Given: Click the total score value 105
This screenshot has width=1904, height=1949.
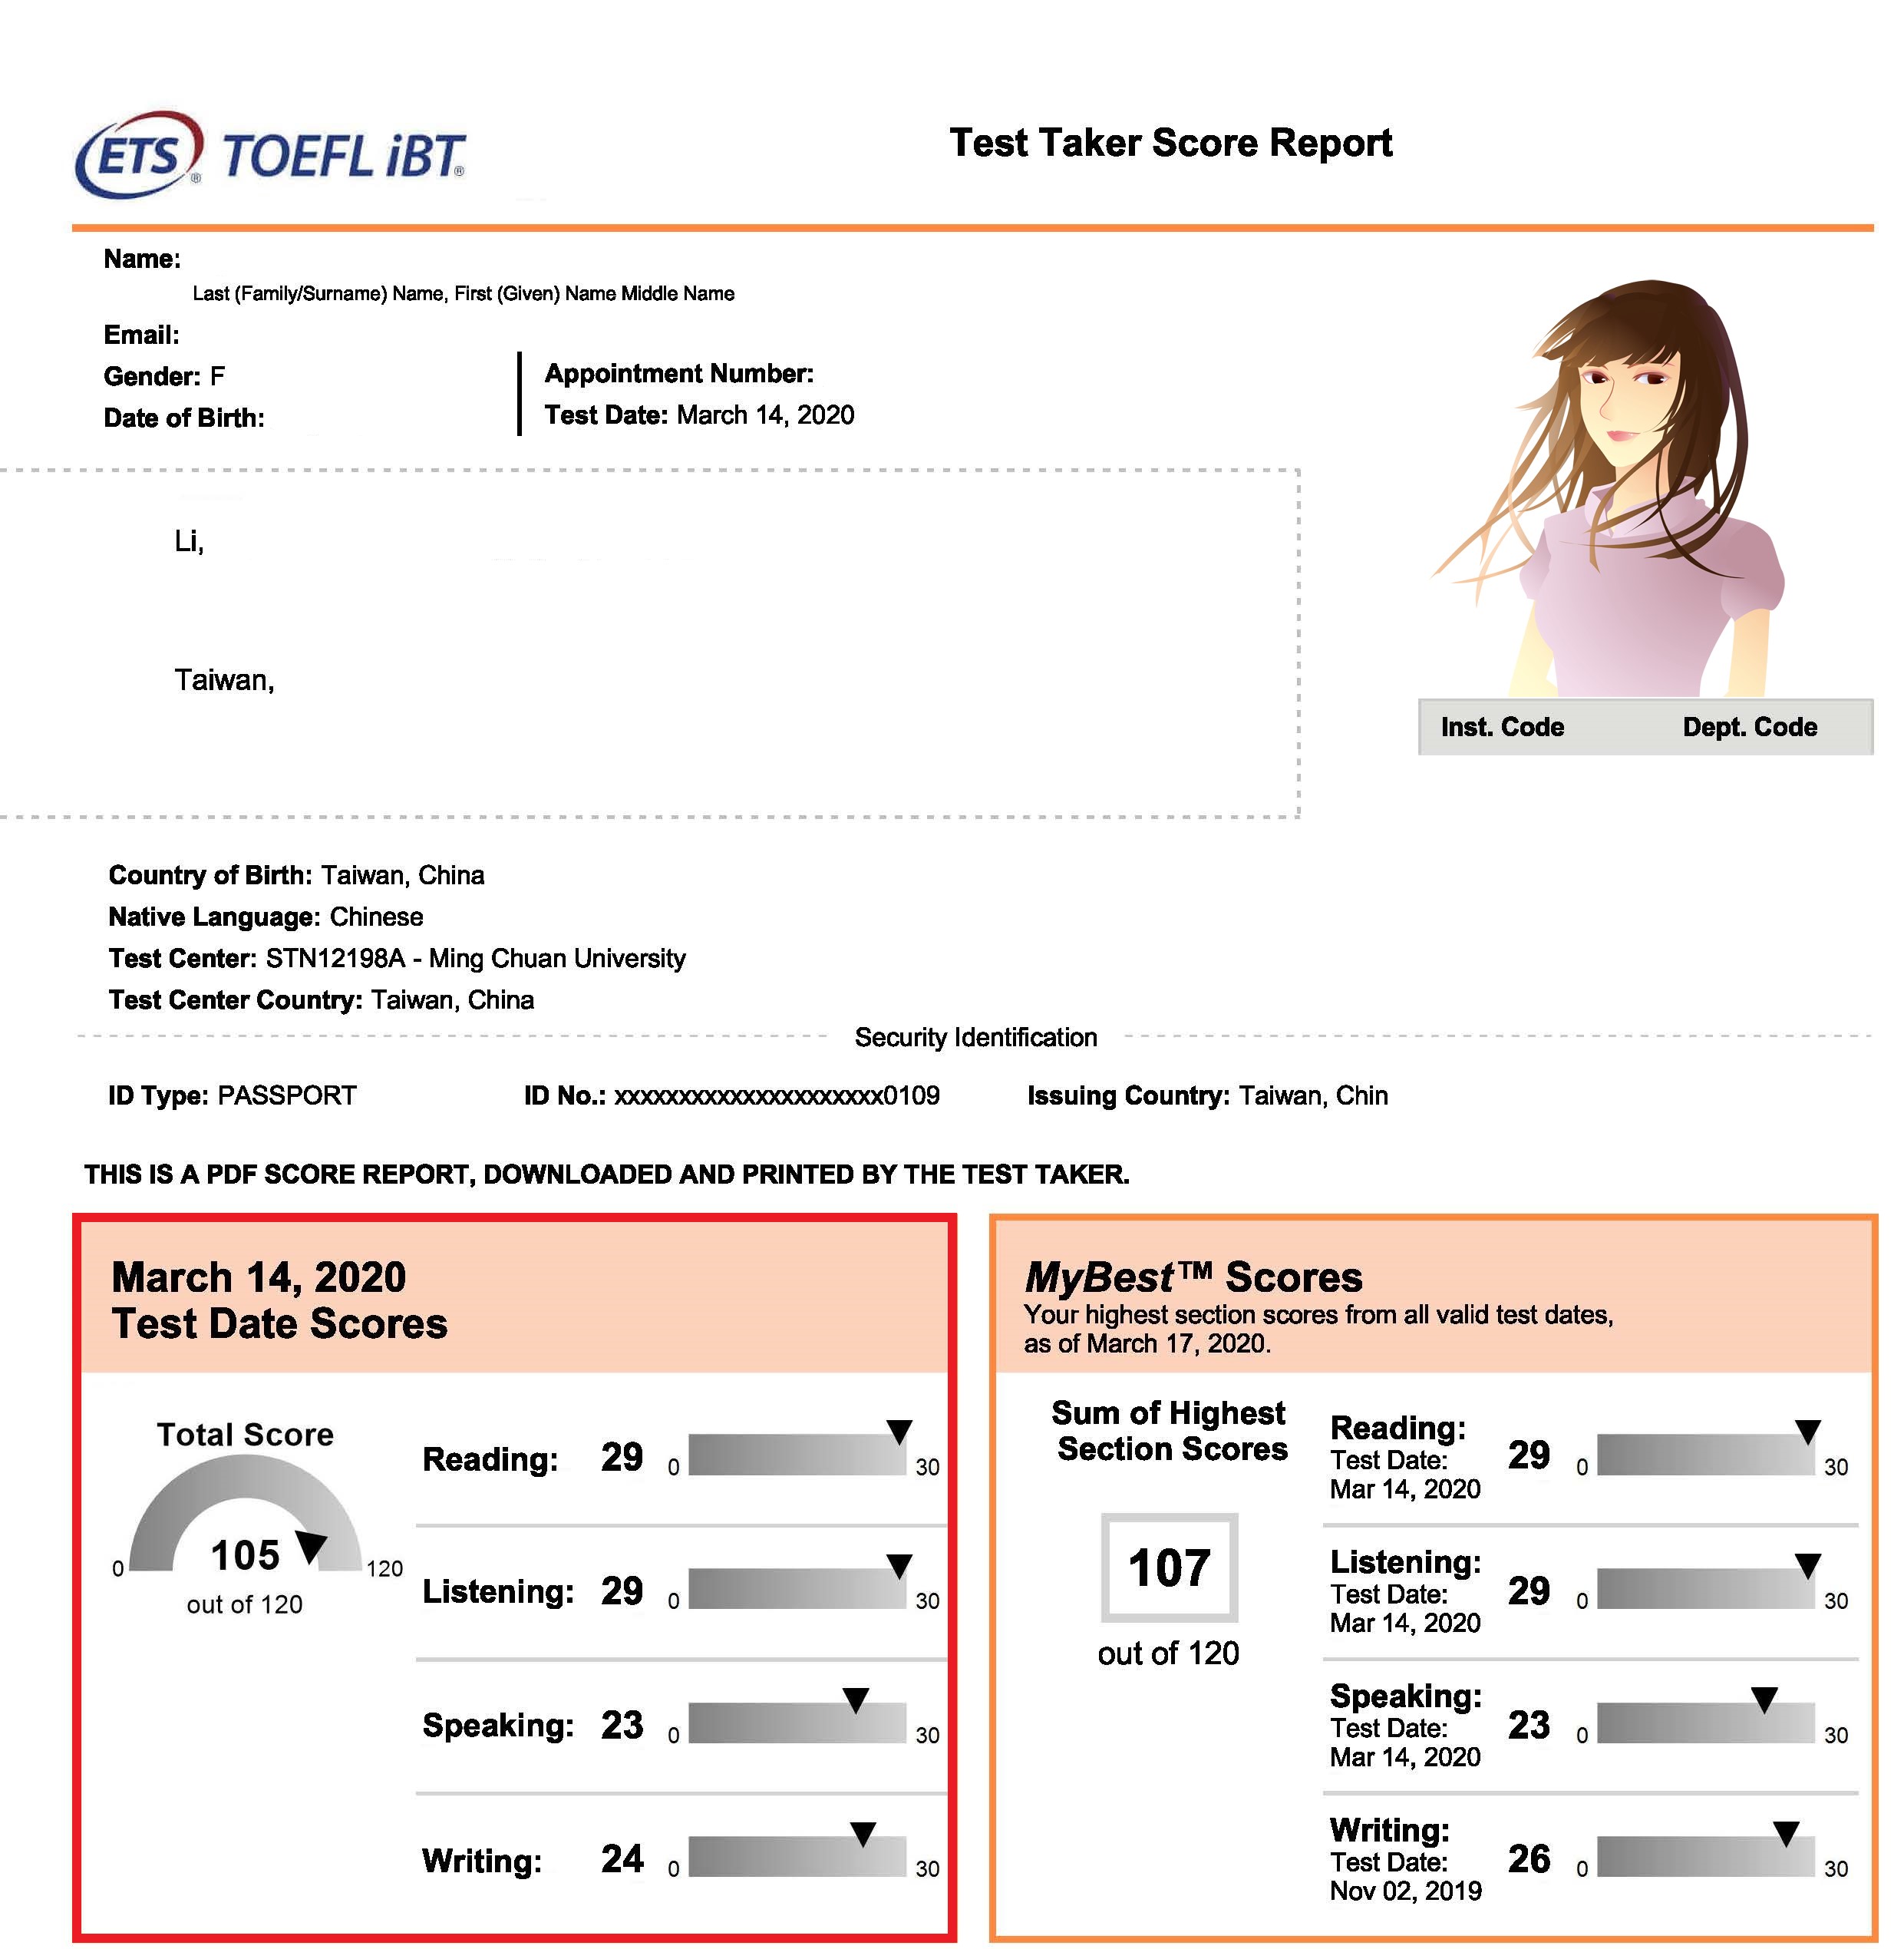Looking at the screenshot, I should 245,1555.
